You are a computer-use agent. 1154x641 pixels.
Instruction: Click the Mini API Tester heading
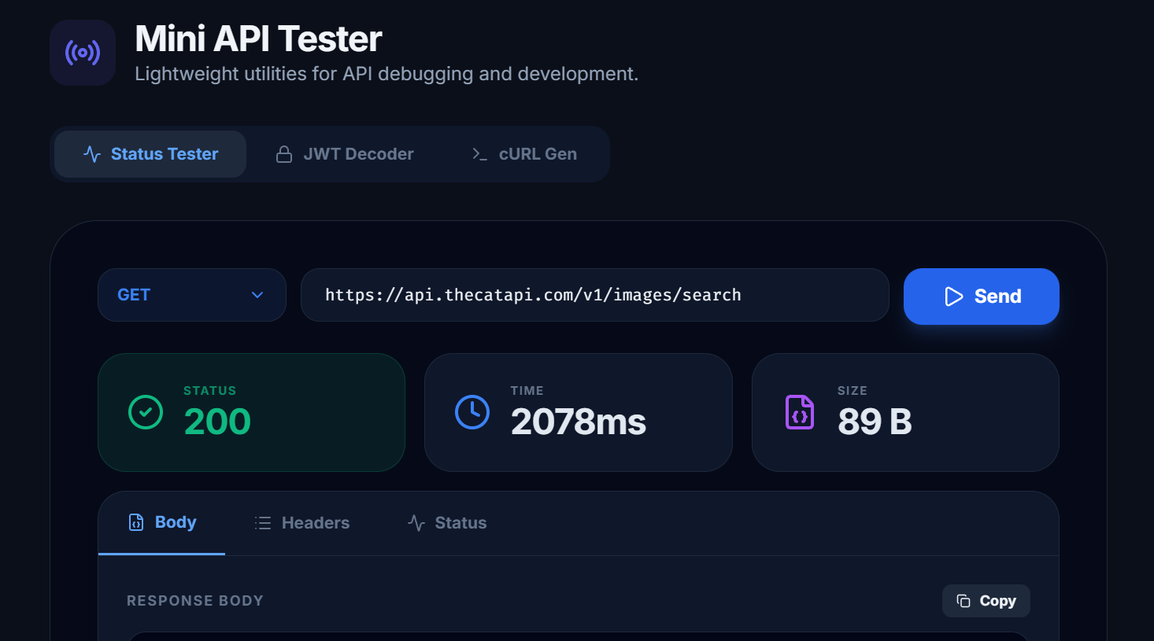click(x=258, y=39)
